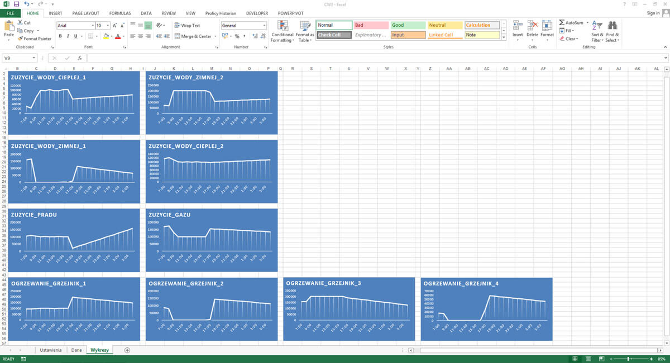Switch to the FORMULAS ribbon tab
The height and width of the screenshot is (363, 670).
tap(120, 13)
